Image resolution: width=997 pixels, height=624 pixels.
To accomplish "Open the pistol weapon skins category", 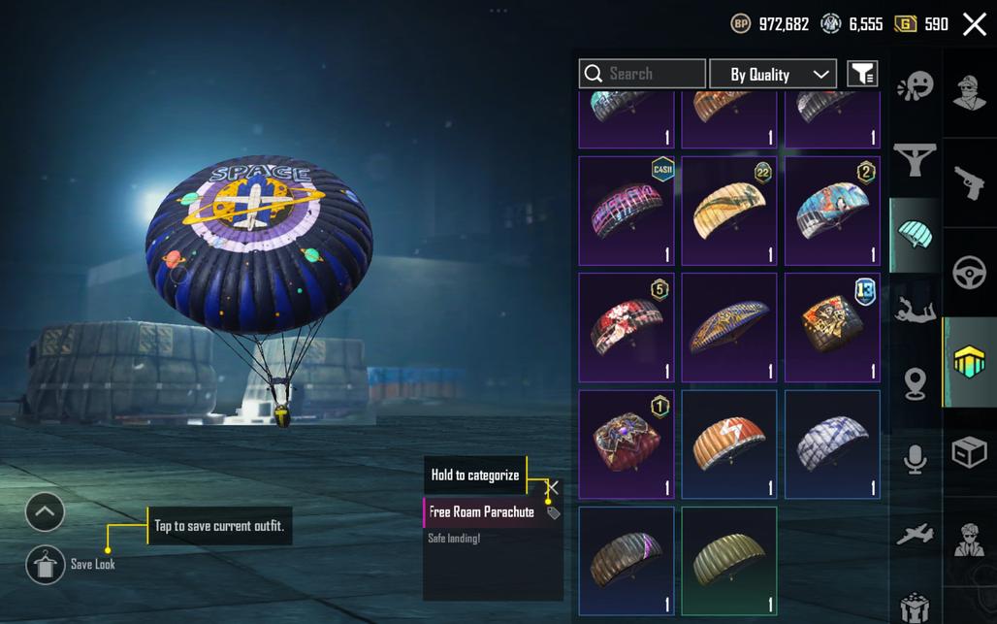I will point(969,182).
